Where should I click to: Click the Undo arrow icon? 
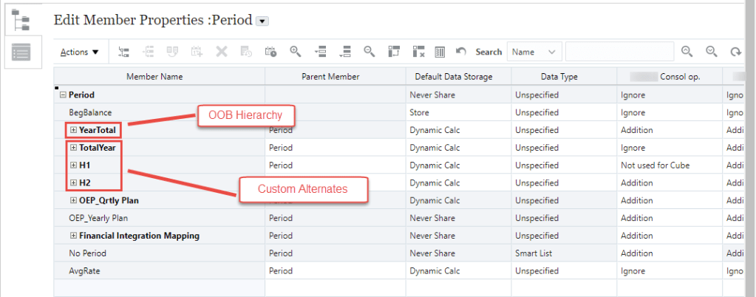point(461,52)
